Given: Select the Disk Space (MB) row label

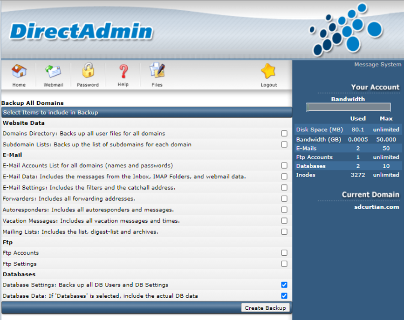Looking at the screenshot, I should 320,129.
